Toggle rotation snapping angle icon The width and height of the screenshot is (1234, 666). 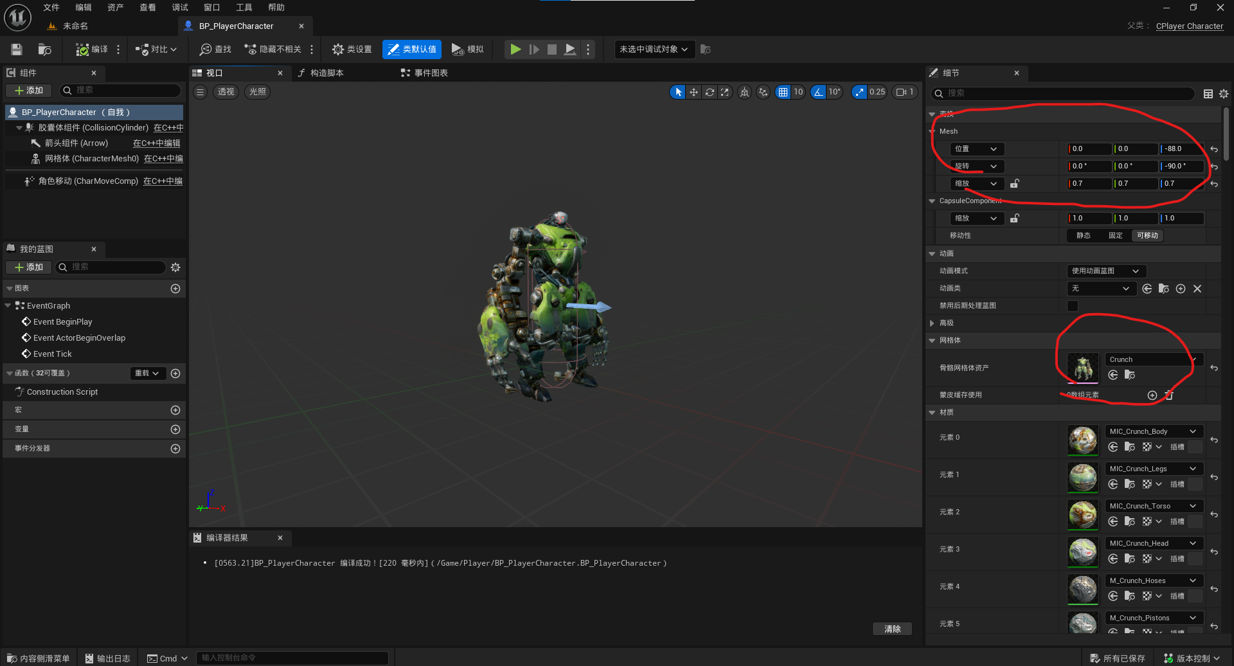coord(818,92)
